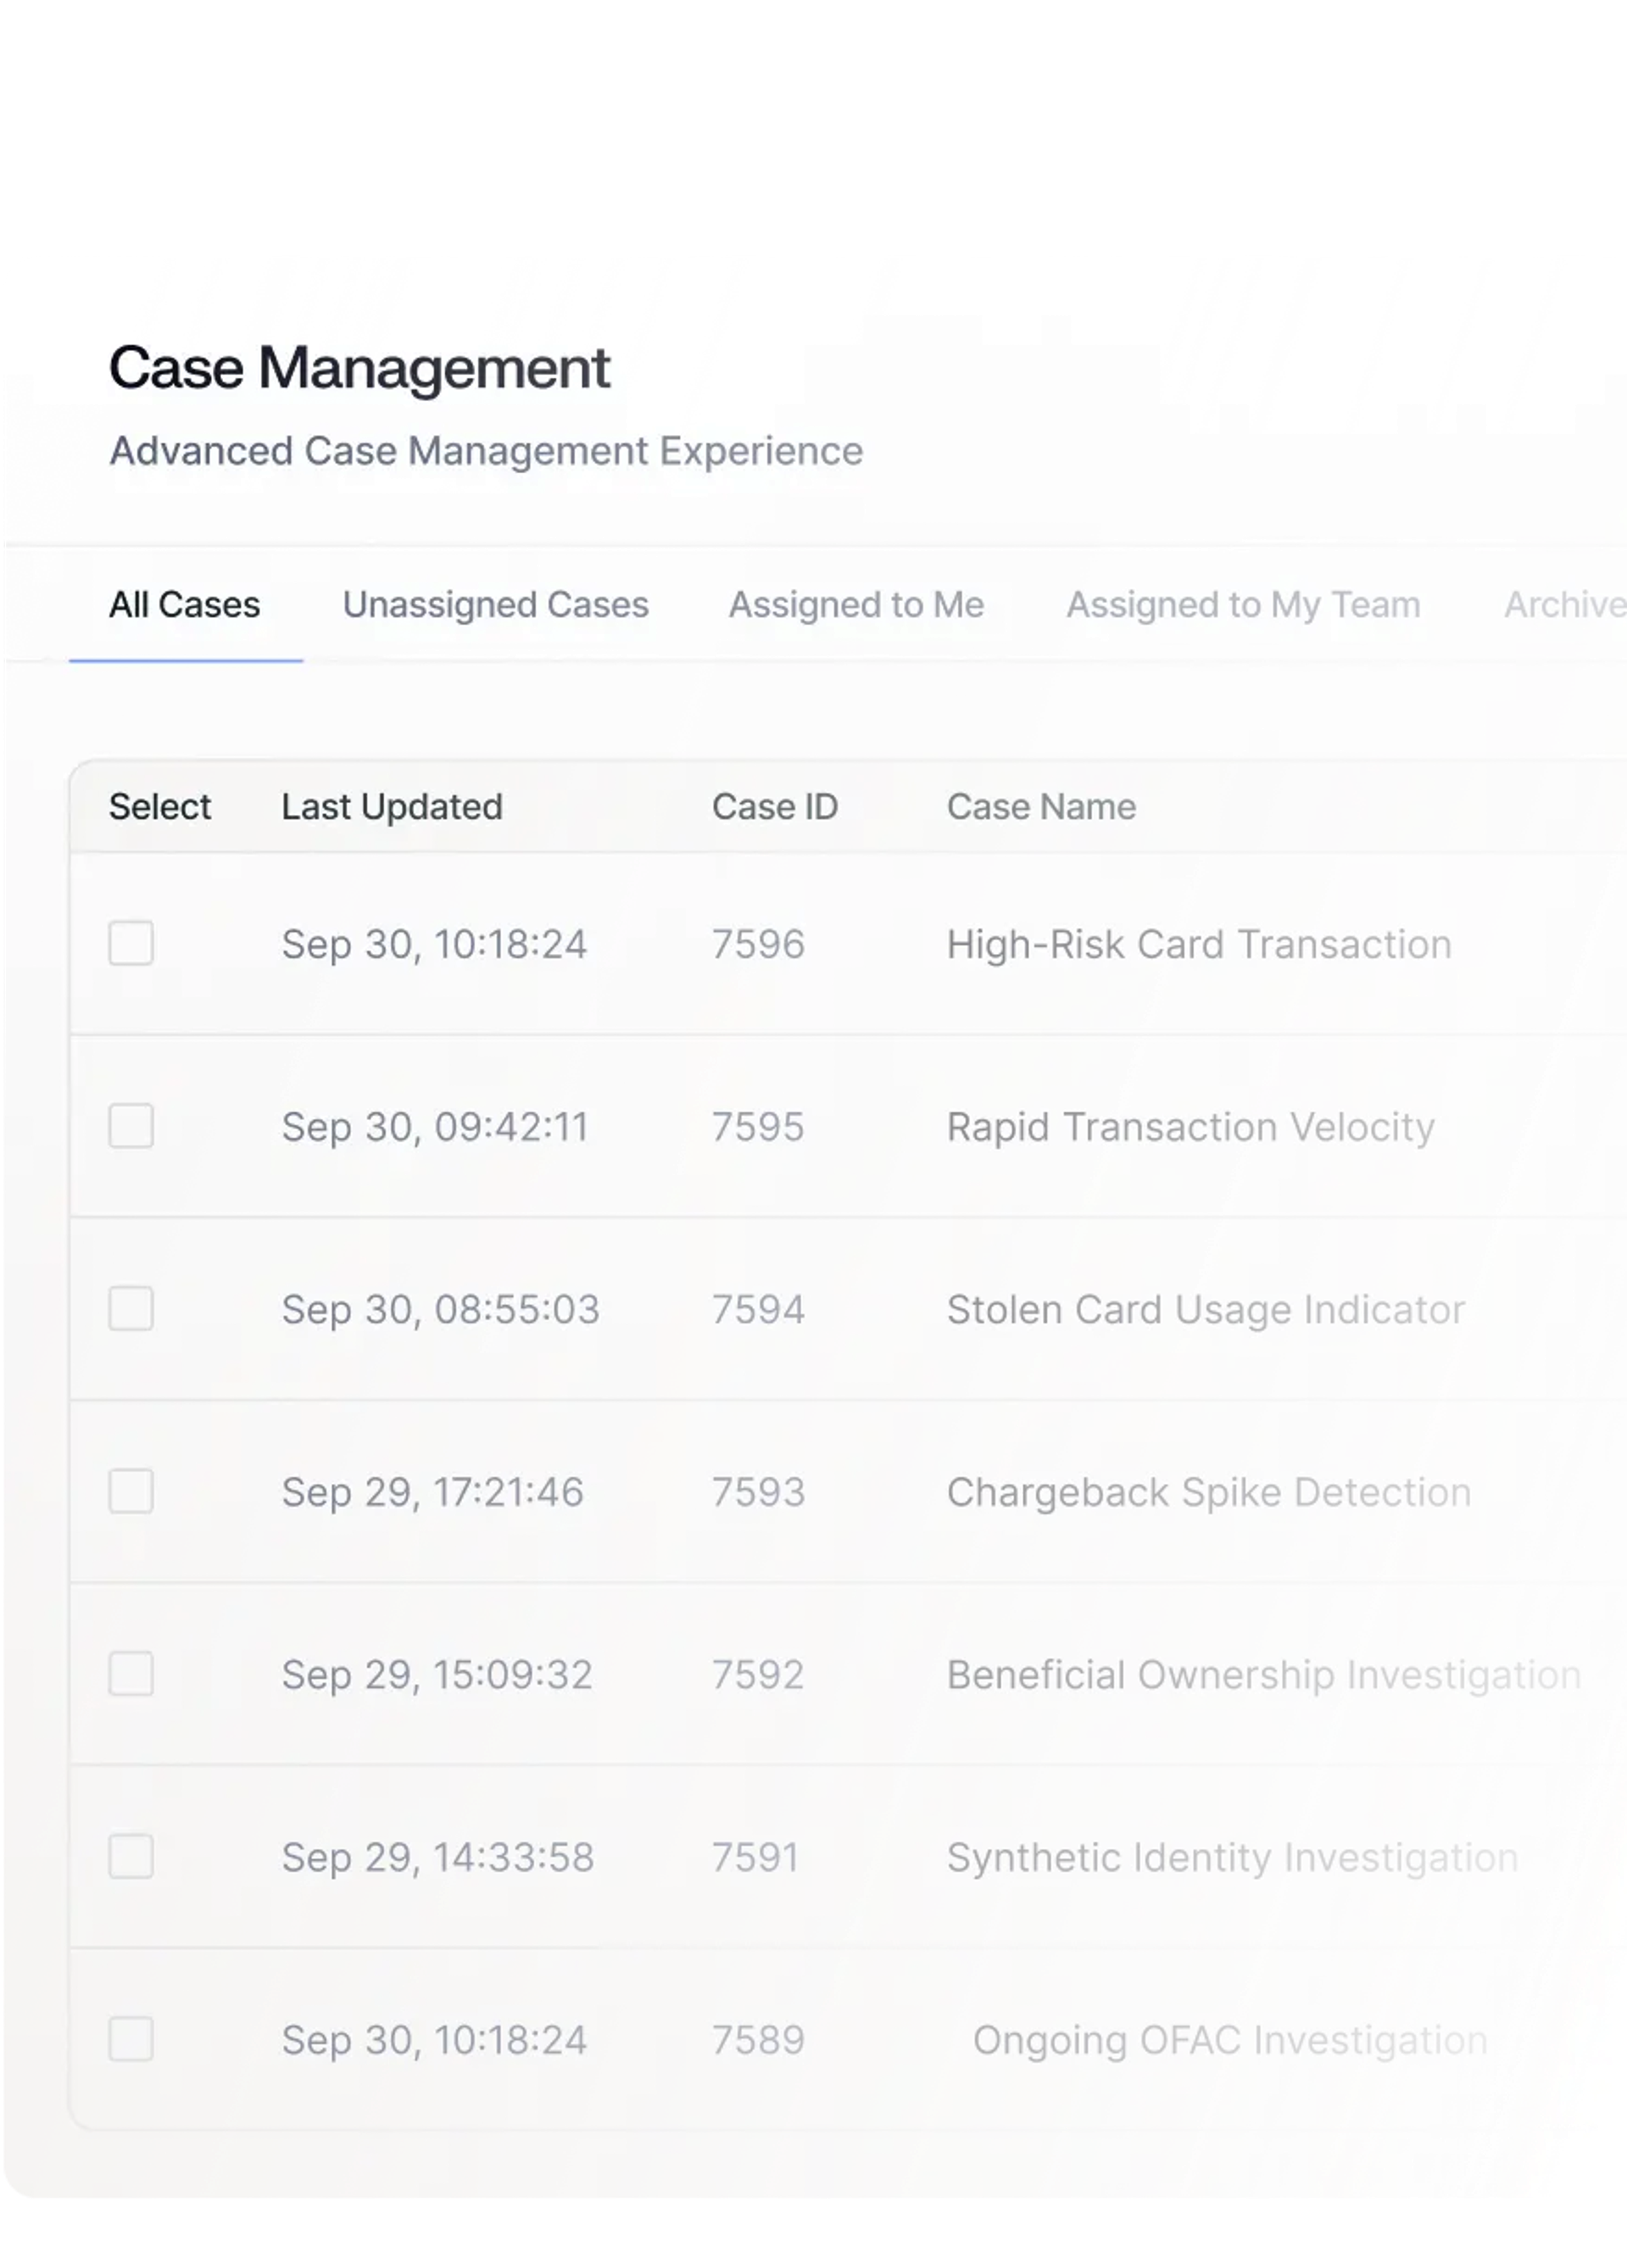The height and width of the screenshot is (2268, 1627).
Task: Click the Case ID column header
Action: pyautogui.click(x=775, y=807)
